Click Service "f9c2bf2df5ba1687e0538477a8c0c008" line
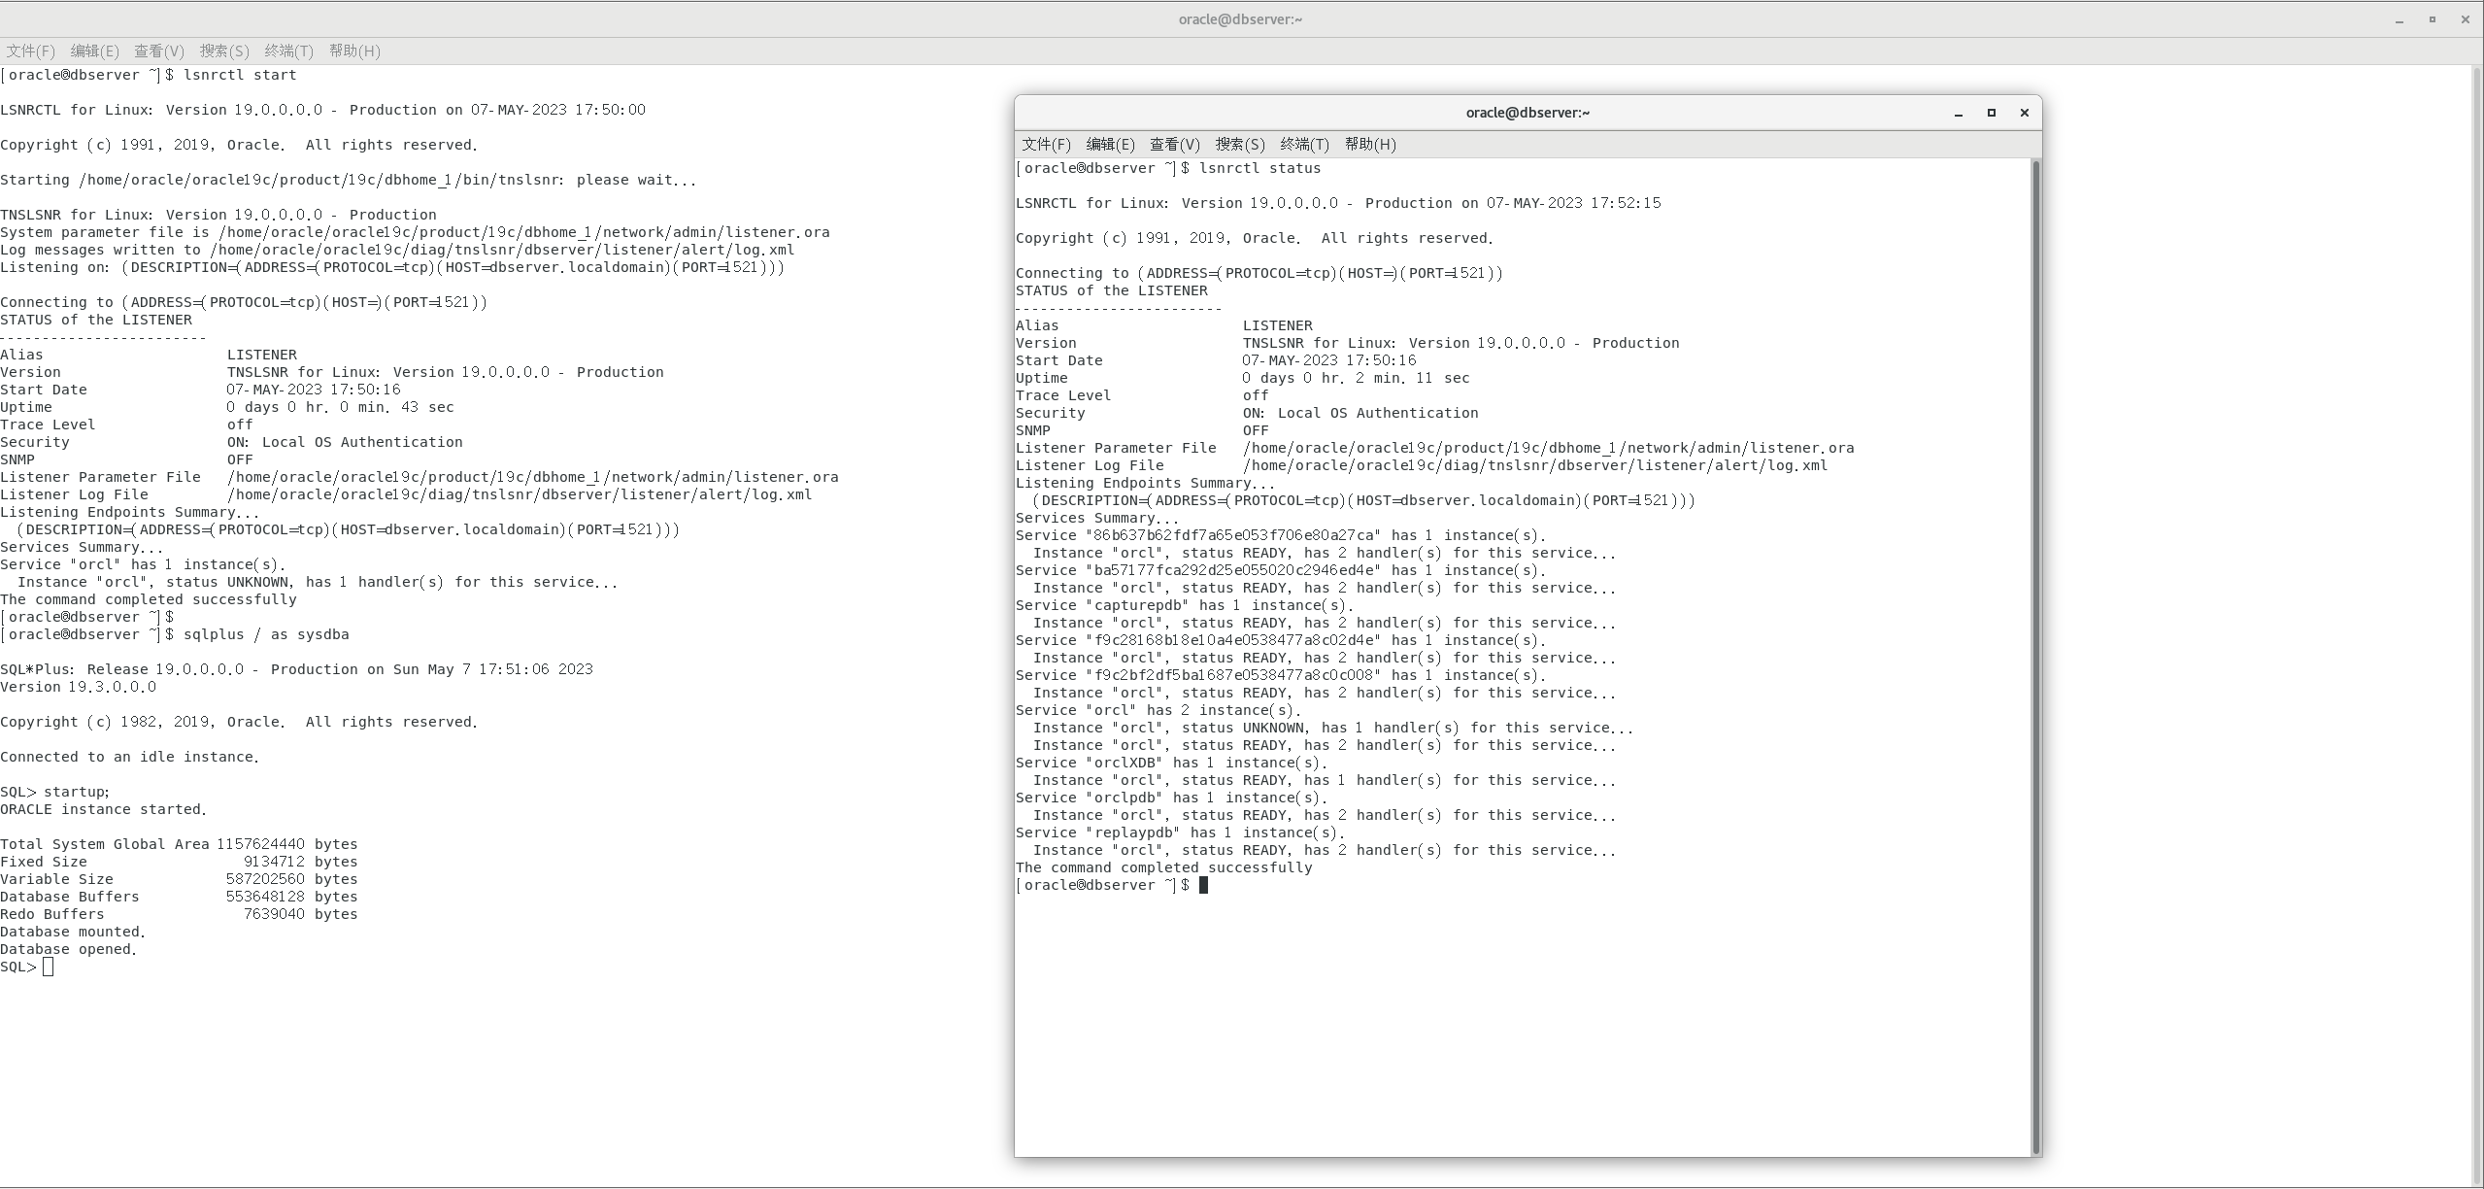Image resolution: width=2484 pixels, height=1189 pixels. pyautogui.click(x=1281, y=675)
